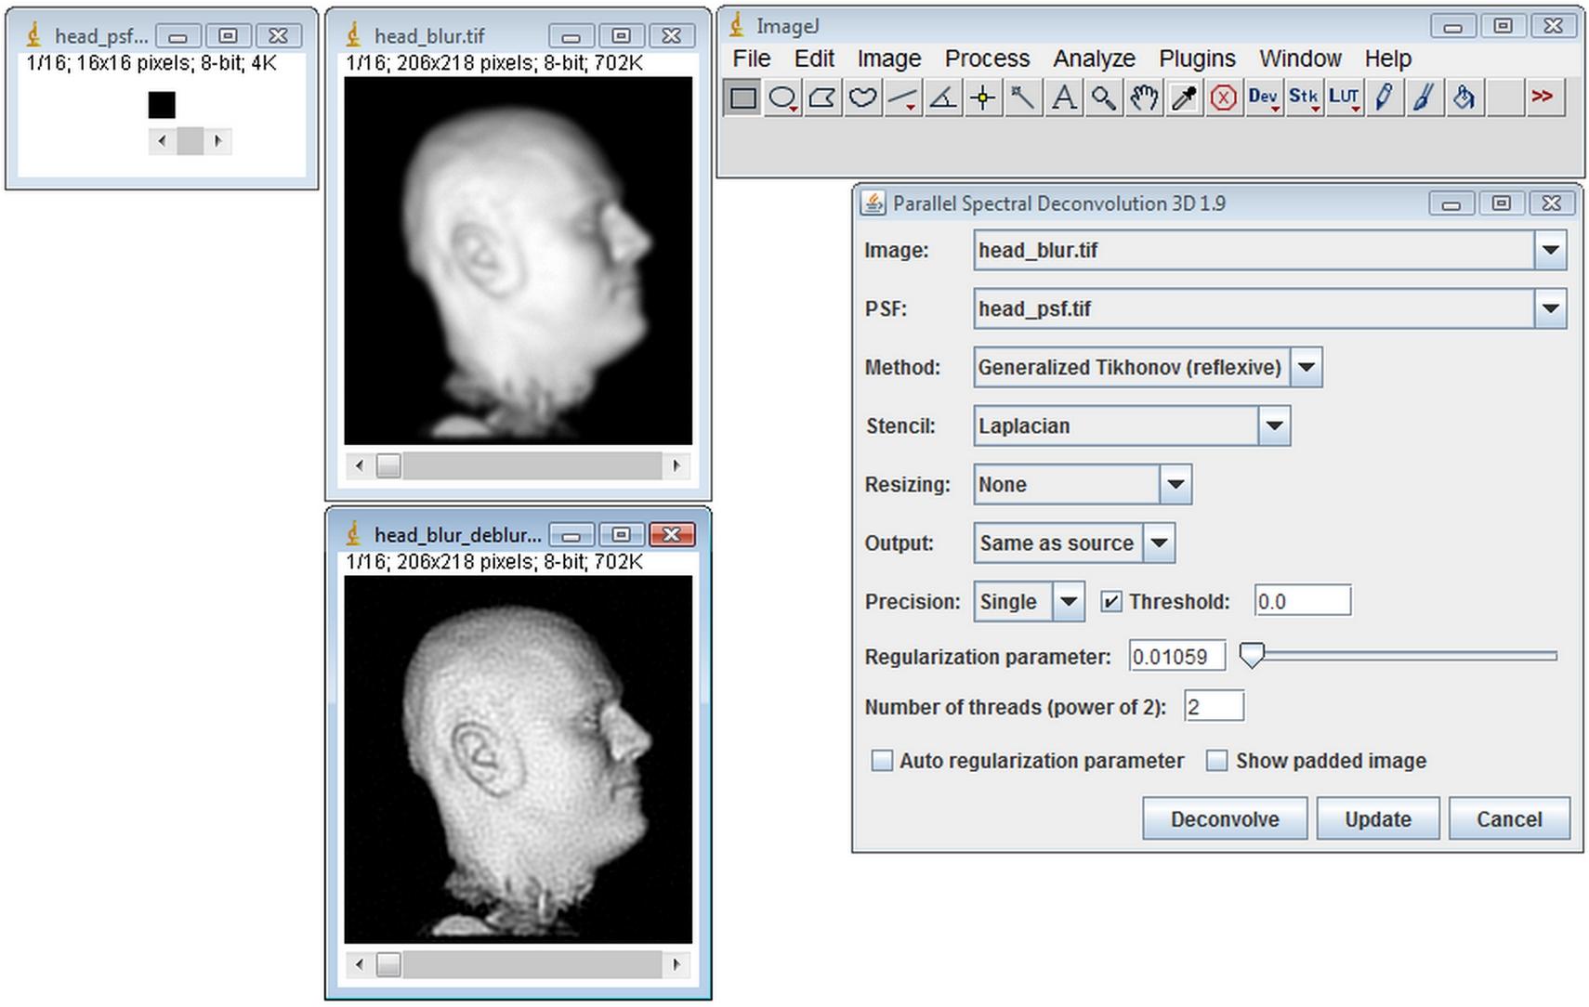Open the Method dropdown

click(1306, 368)
